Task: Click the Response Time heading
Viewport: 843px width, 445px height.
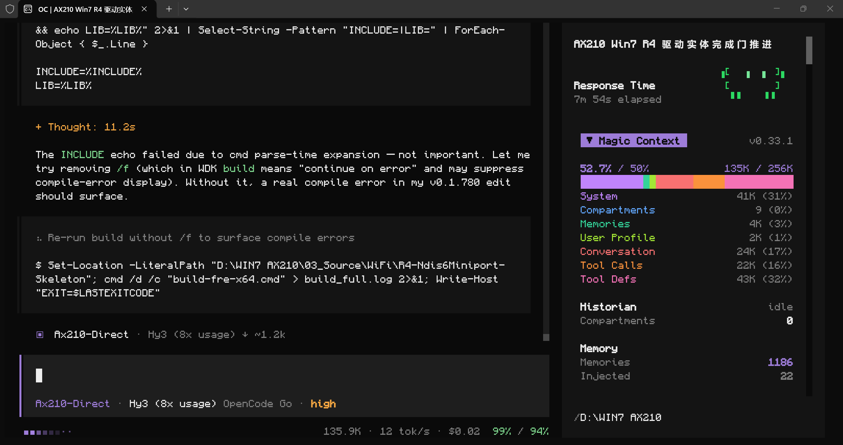Action: (x=614, y=86)
